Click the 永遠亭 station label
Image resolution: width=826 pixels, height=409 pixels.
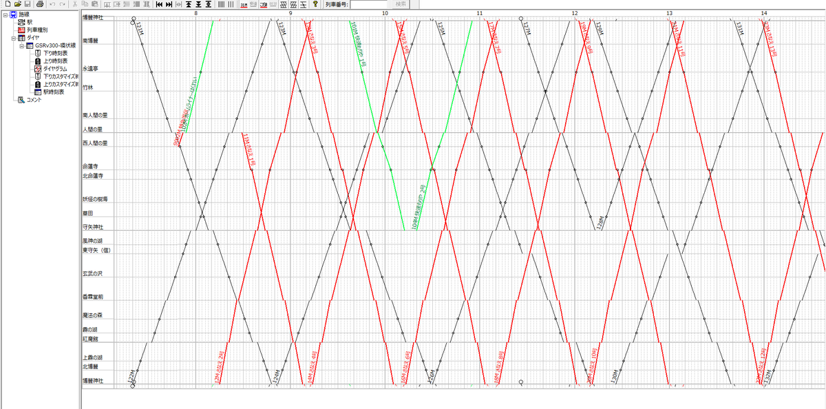tap(91, 69)
